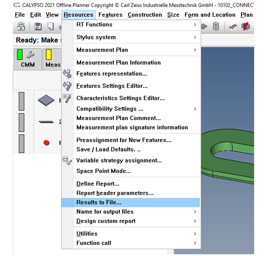Select the red point feature icon

click(x=46, y=143)
